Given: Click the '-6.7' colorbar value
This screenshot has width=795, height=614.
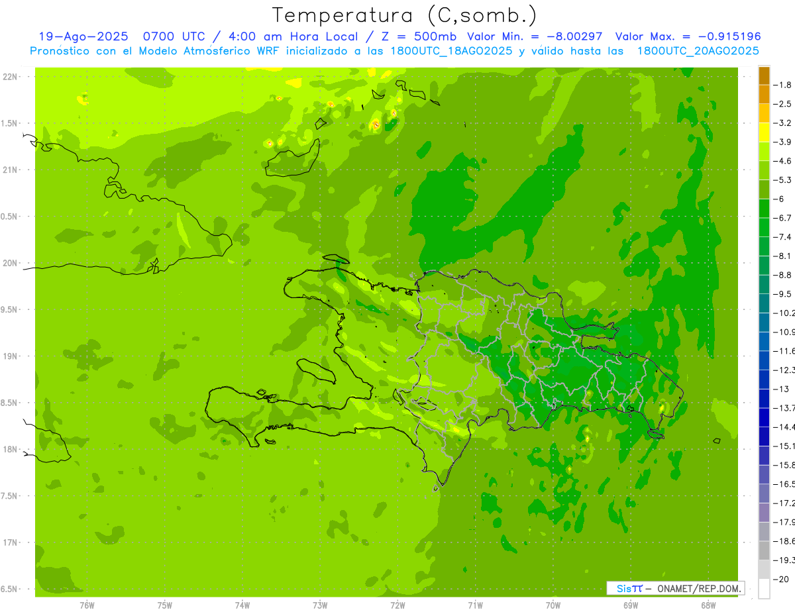Looking at the screenshot, I should point(784,218).
